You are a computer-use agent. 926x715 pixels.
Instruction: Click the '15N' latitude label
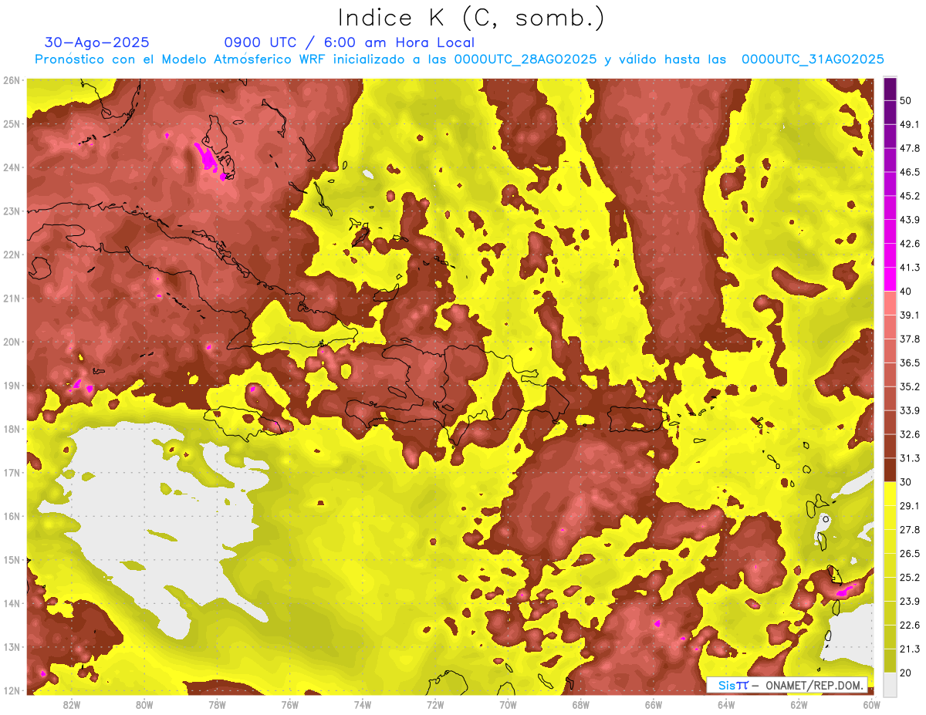(12, 560)
